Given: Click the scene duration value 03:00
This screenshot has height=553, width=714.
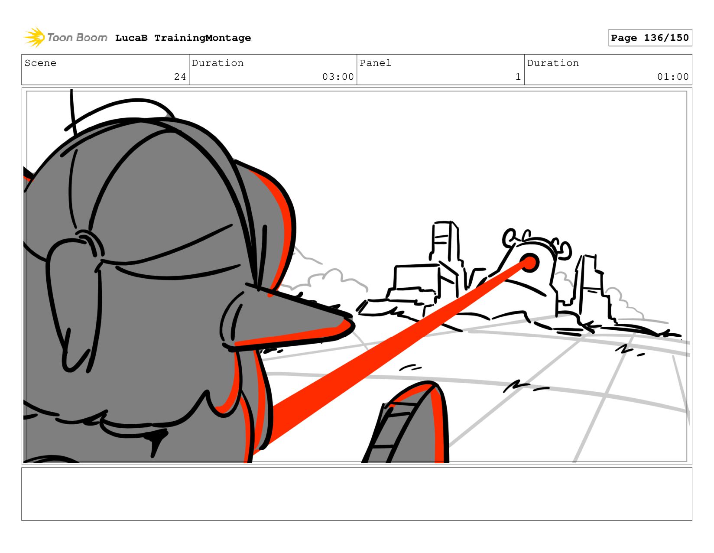Looking at the screenshot, I should click(338, 77).
